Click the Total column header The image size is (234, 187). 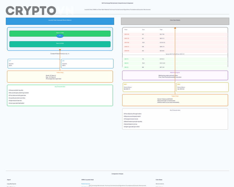pos(161,30)
